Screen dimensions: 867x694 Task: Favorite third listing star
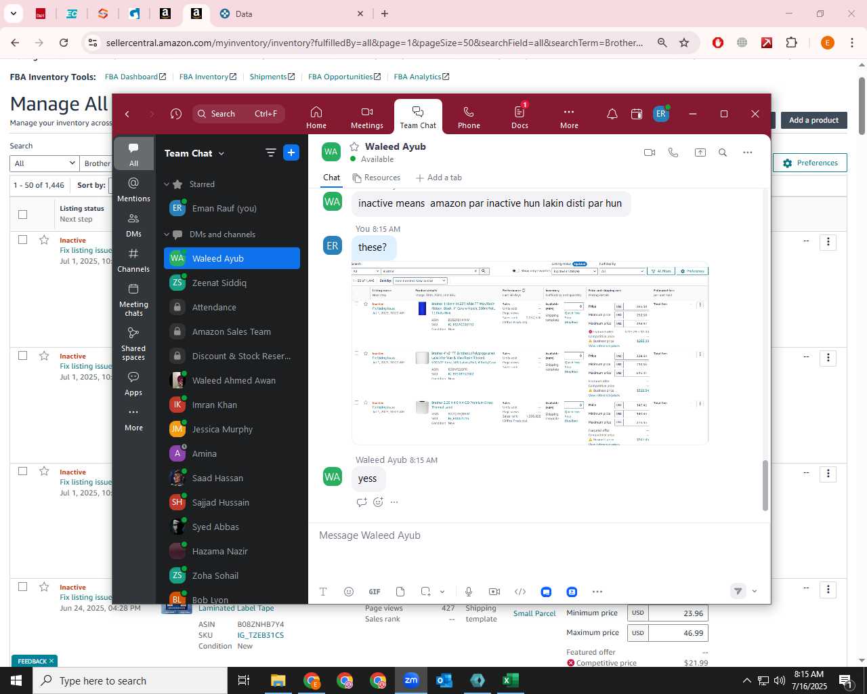click(44, 471)
